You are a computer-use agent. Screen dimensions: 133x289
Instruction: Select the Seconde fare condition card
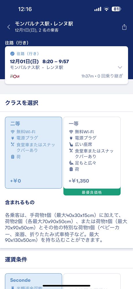pyautogui.click(x=33, y=281)
